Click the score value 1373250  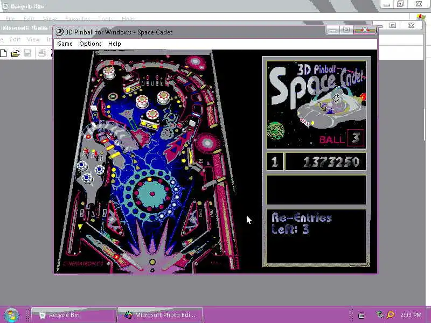[331, 162]
